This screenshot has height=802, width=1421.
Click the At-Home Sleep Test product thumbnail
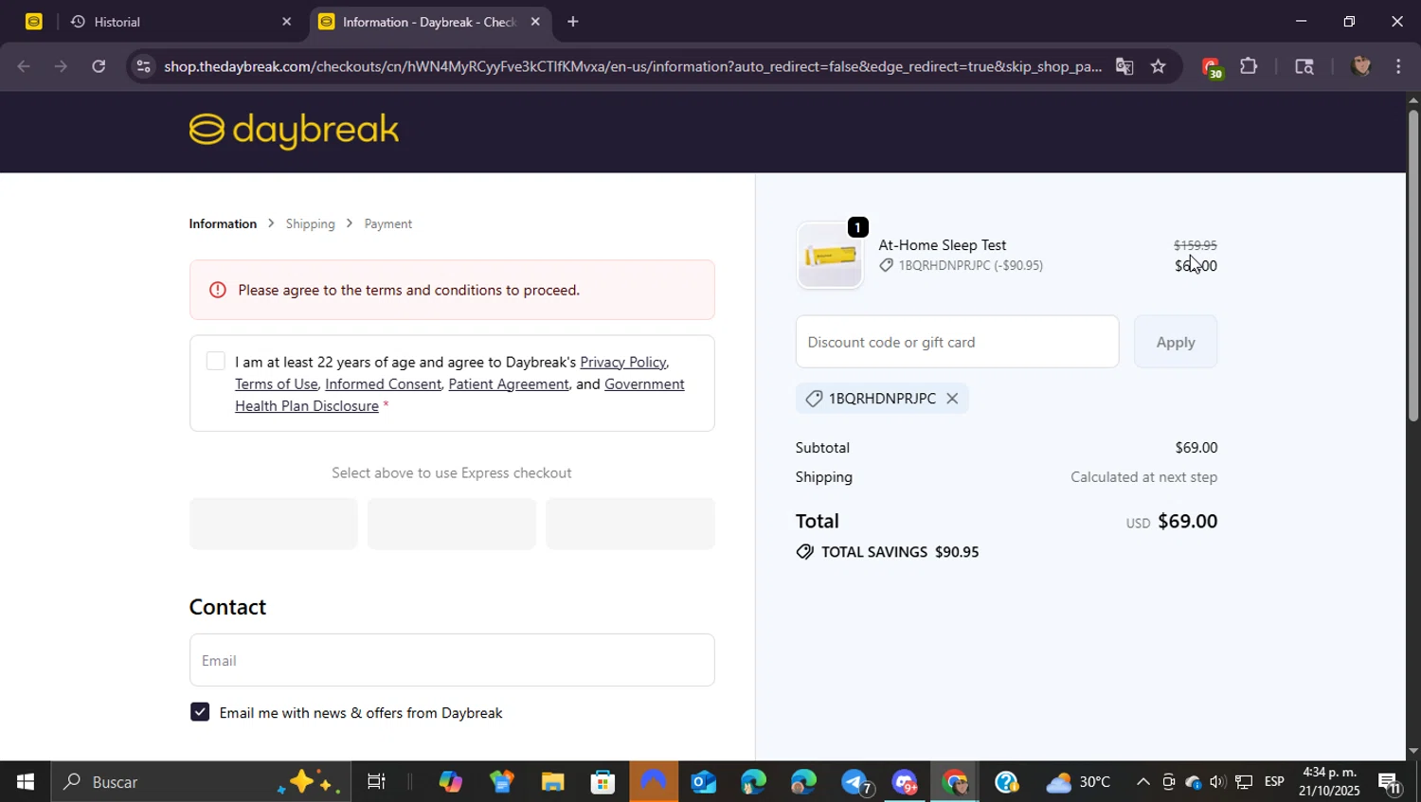pyautogui.click(x=830, y=255)
